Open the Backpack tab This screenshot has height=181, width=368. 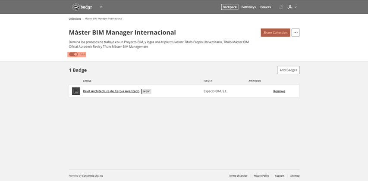[x=230, y=7]
